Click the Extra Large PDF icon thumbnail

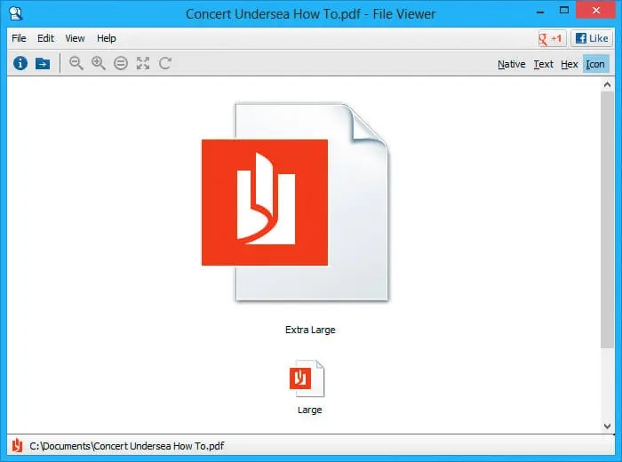tap(295, 203)
